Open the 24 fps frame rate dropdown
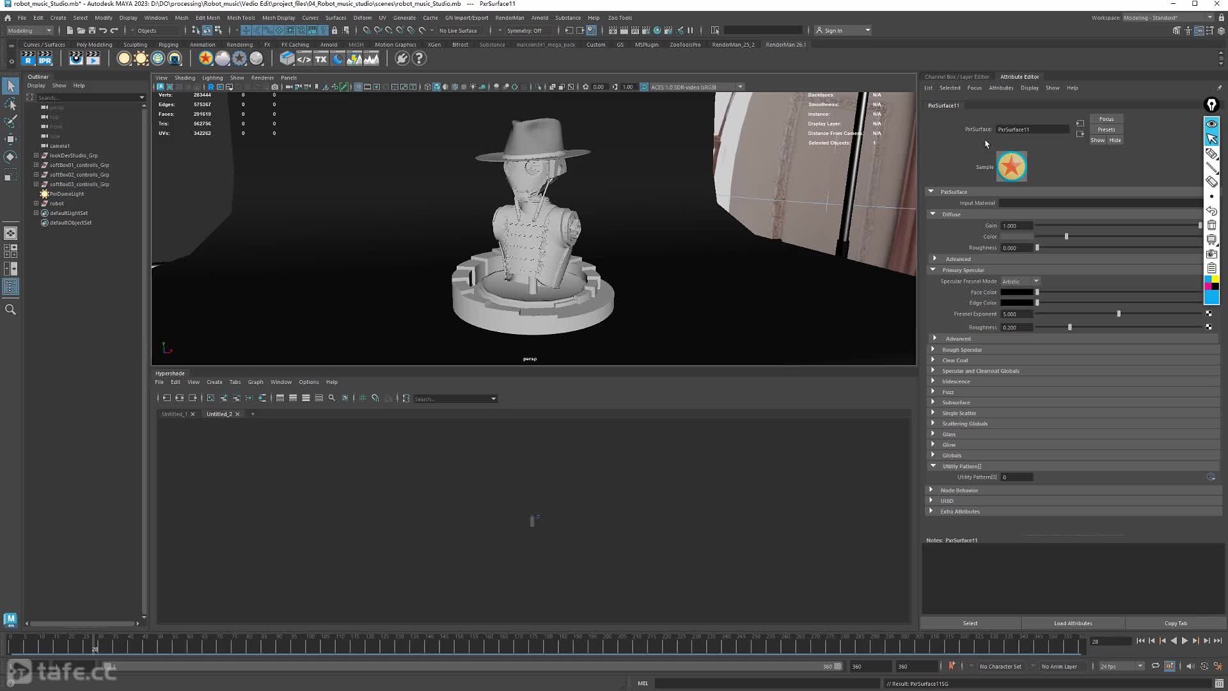This screenshot has height=691, width=1228. click(1121, 666)
